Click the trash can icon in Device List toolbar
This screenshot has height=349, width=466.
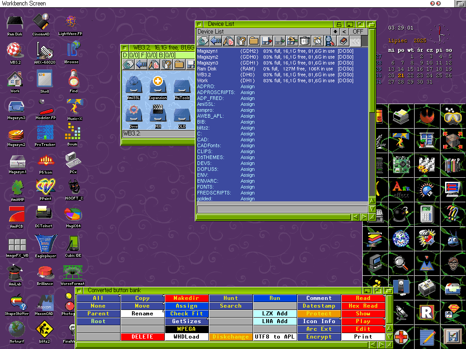pyautogui.click(x=304, y=41)
